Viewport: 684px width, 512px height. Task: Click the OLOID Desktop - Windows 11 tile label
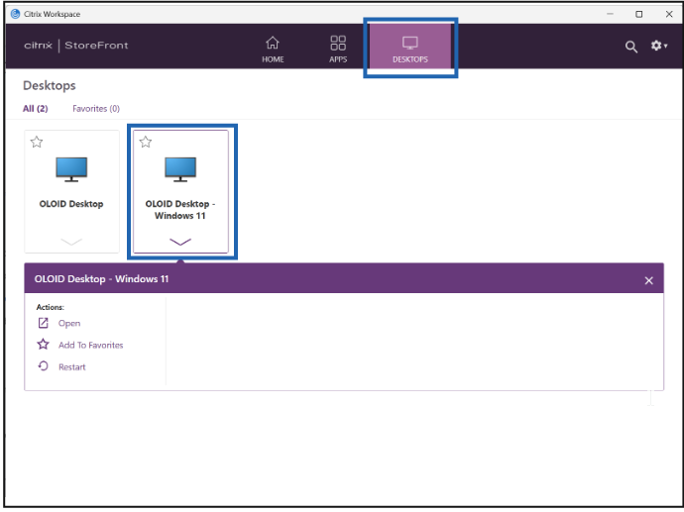click(180, 210)
